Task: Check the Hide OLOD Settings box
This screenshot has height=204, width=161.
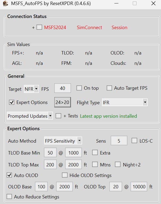Action: 65,175
